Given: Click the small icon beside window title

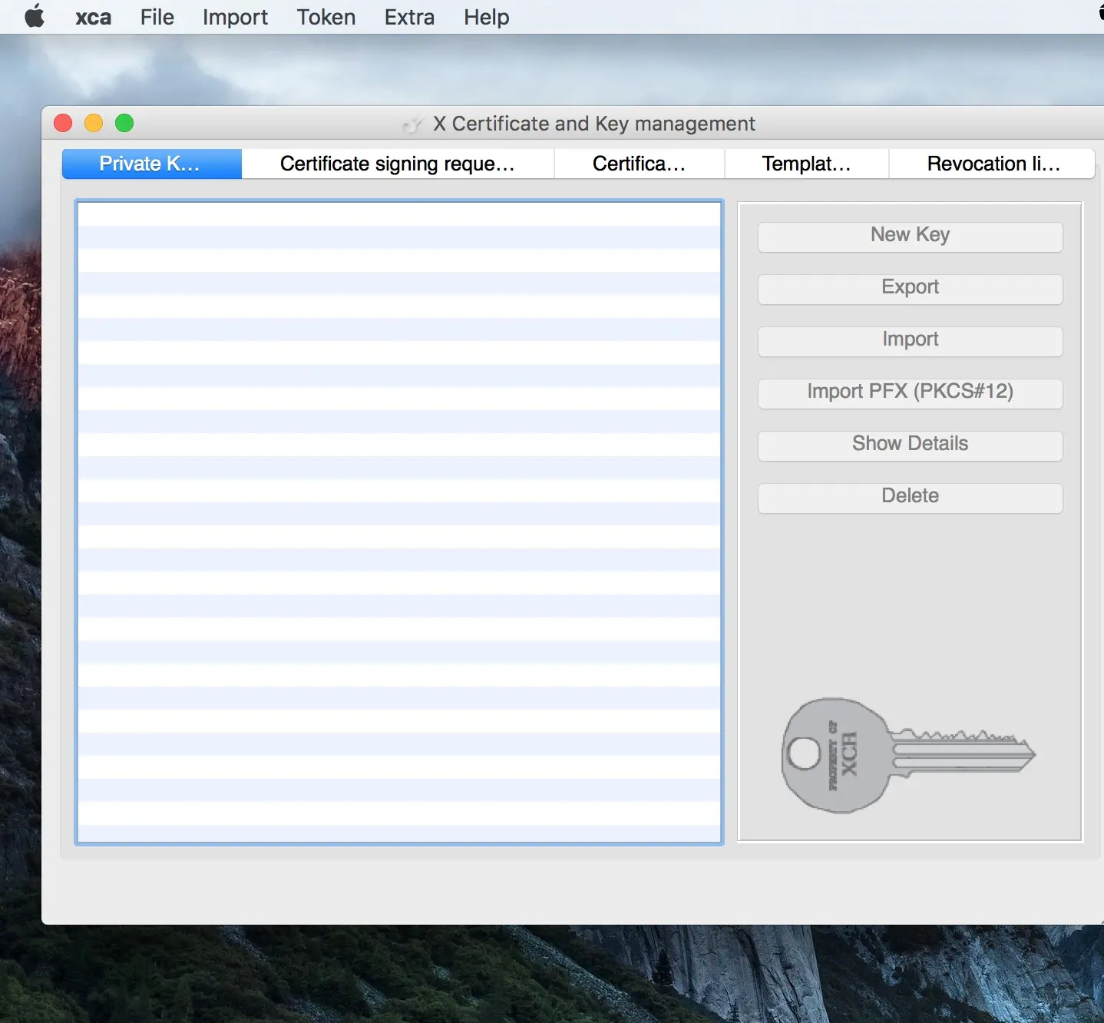Looking at the screenshot, I should click(414, 124).
